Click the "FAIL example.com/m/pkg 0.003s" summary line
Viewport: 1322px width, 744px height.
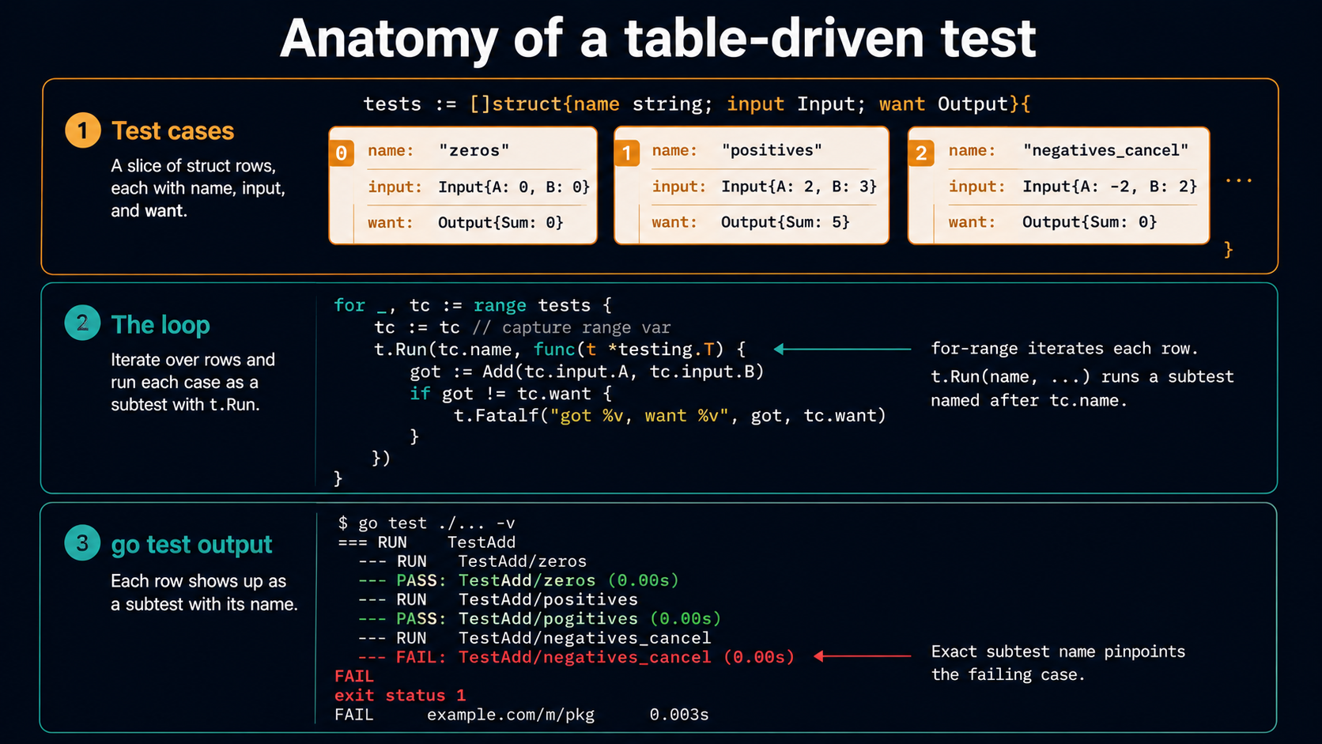pyautogui.click(x=522, y=715)
